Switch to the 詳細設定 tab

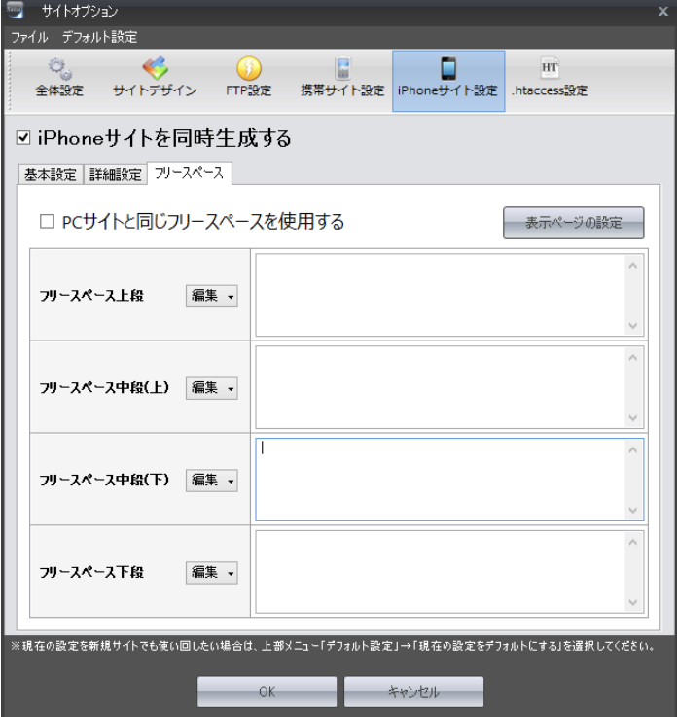[x=116, y=175]
